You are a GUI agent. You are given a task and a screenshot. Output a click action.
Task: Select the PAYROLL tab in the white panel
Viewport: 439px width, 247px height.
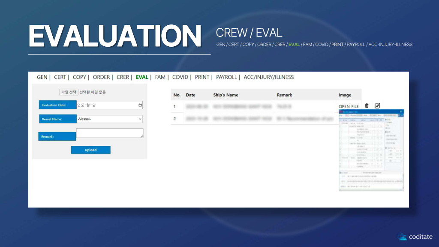[226, 77]
